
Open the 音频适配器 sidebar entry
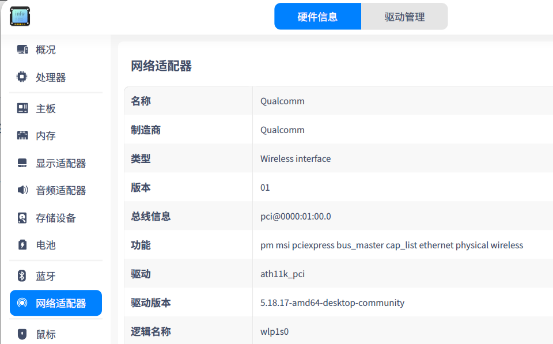coord(56,190)
